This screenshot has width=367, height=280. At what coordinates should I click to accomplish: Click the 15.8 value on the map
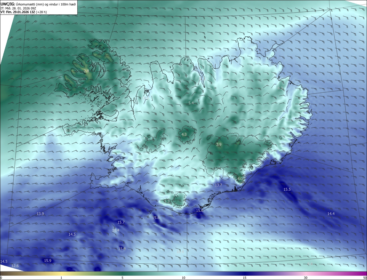[156, 218]
